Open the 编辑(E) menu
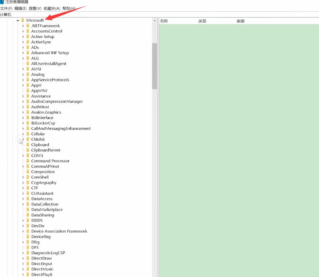319x277 pixels. click(x=20, y=8)
